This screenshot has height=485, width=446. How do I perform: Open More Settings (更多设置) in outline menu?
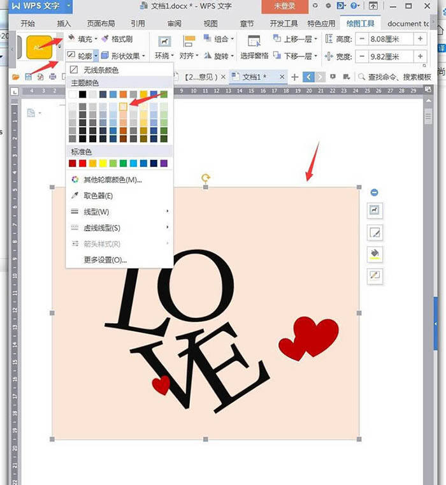click(x=105, y=259)
